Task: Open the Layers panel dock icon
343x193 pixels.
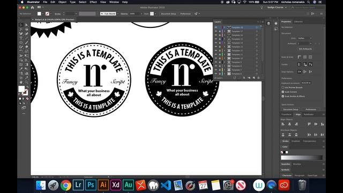Action: 269,24
